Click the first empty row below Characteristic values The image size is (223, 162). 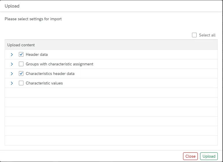[111, 93]
